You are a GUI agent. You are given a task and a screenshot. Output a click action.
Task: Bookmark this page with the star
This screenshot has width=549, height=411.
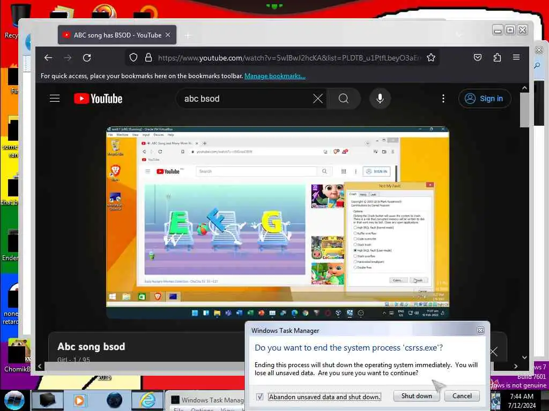tap(431, 58)
